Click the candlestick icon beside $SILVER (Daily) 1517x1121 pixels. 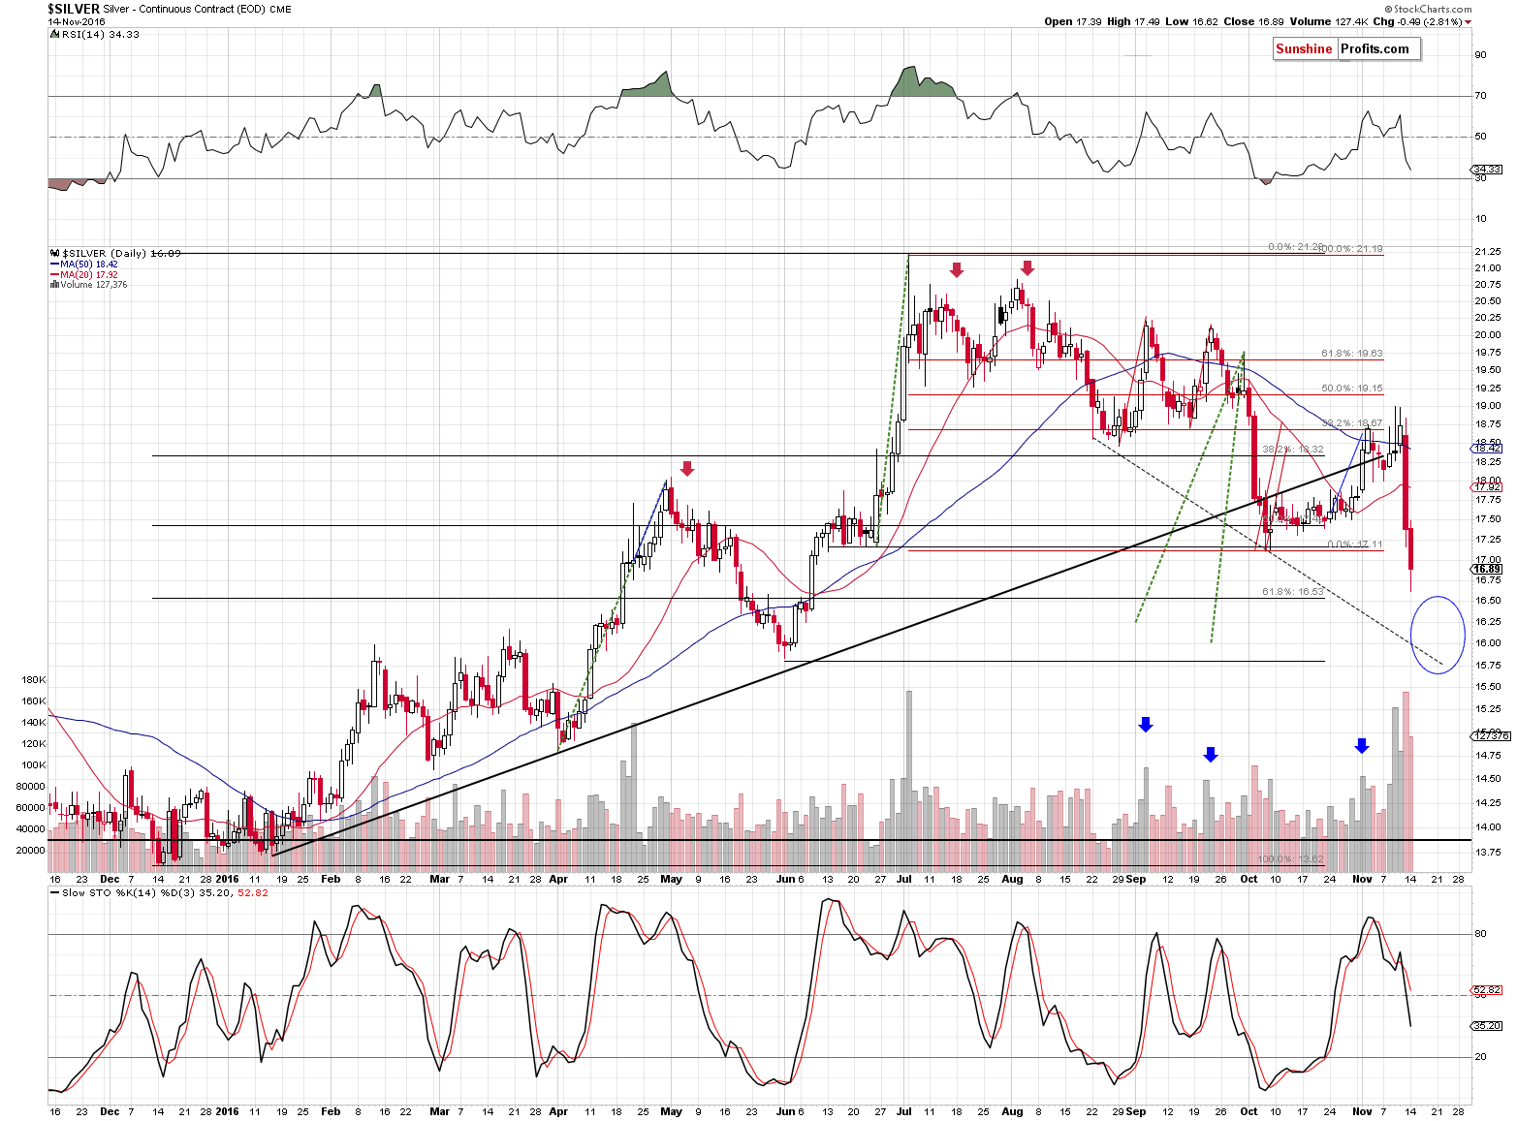54,253
